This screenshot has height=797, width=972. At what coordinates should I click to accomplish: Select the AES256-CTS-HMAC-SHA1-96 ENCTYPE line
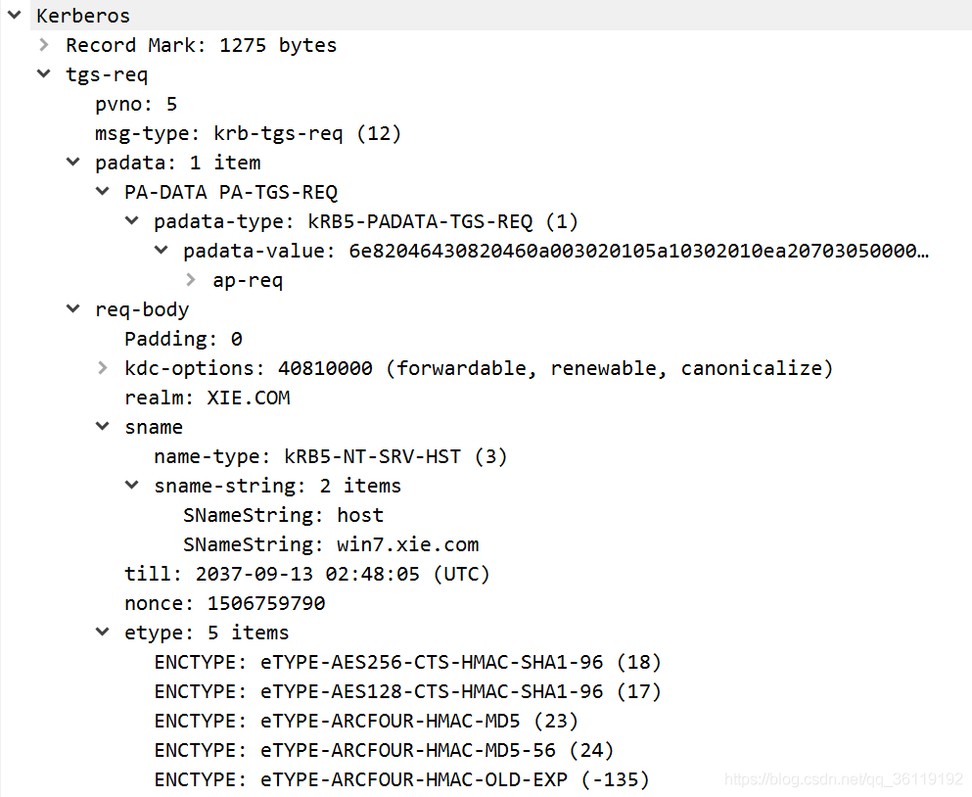tap(407, 662)
